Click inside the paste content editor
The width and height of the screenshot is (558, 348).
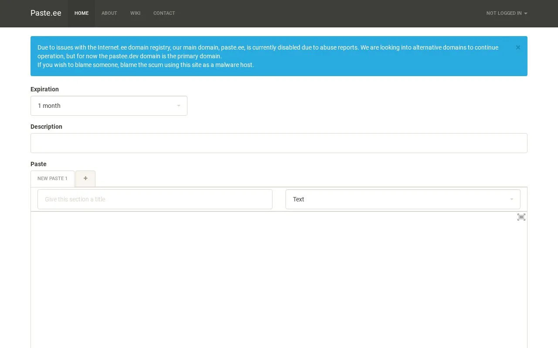click(279, 280)
